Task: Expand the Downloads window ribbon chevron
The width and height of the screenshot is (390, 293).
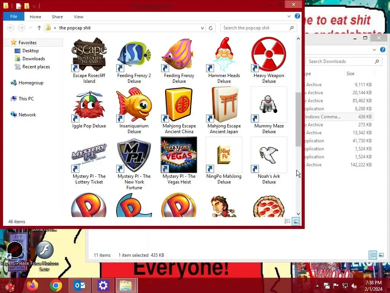Action: click(x=374, y=50)
